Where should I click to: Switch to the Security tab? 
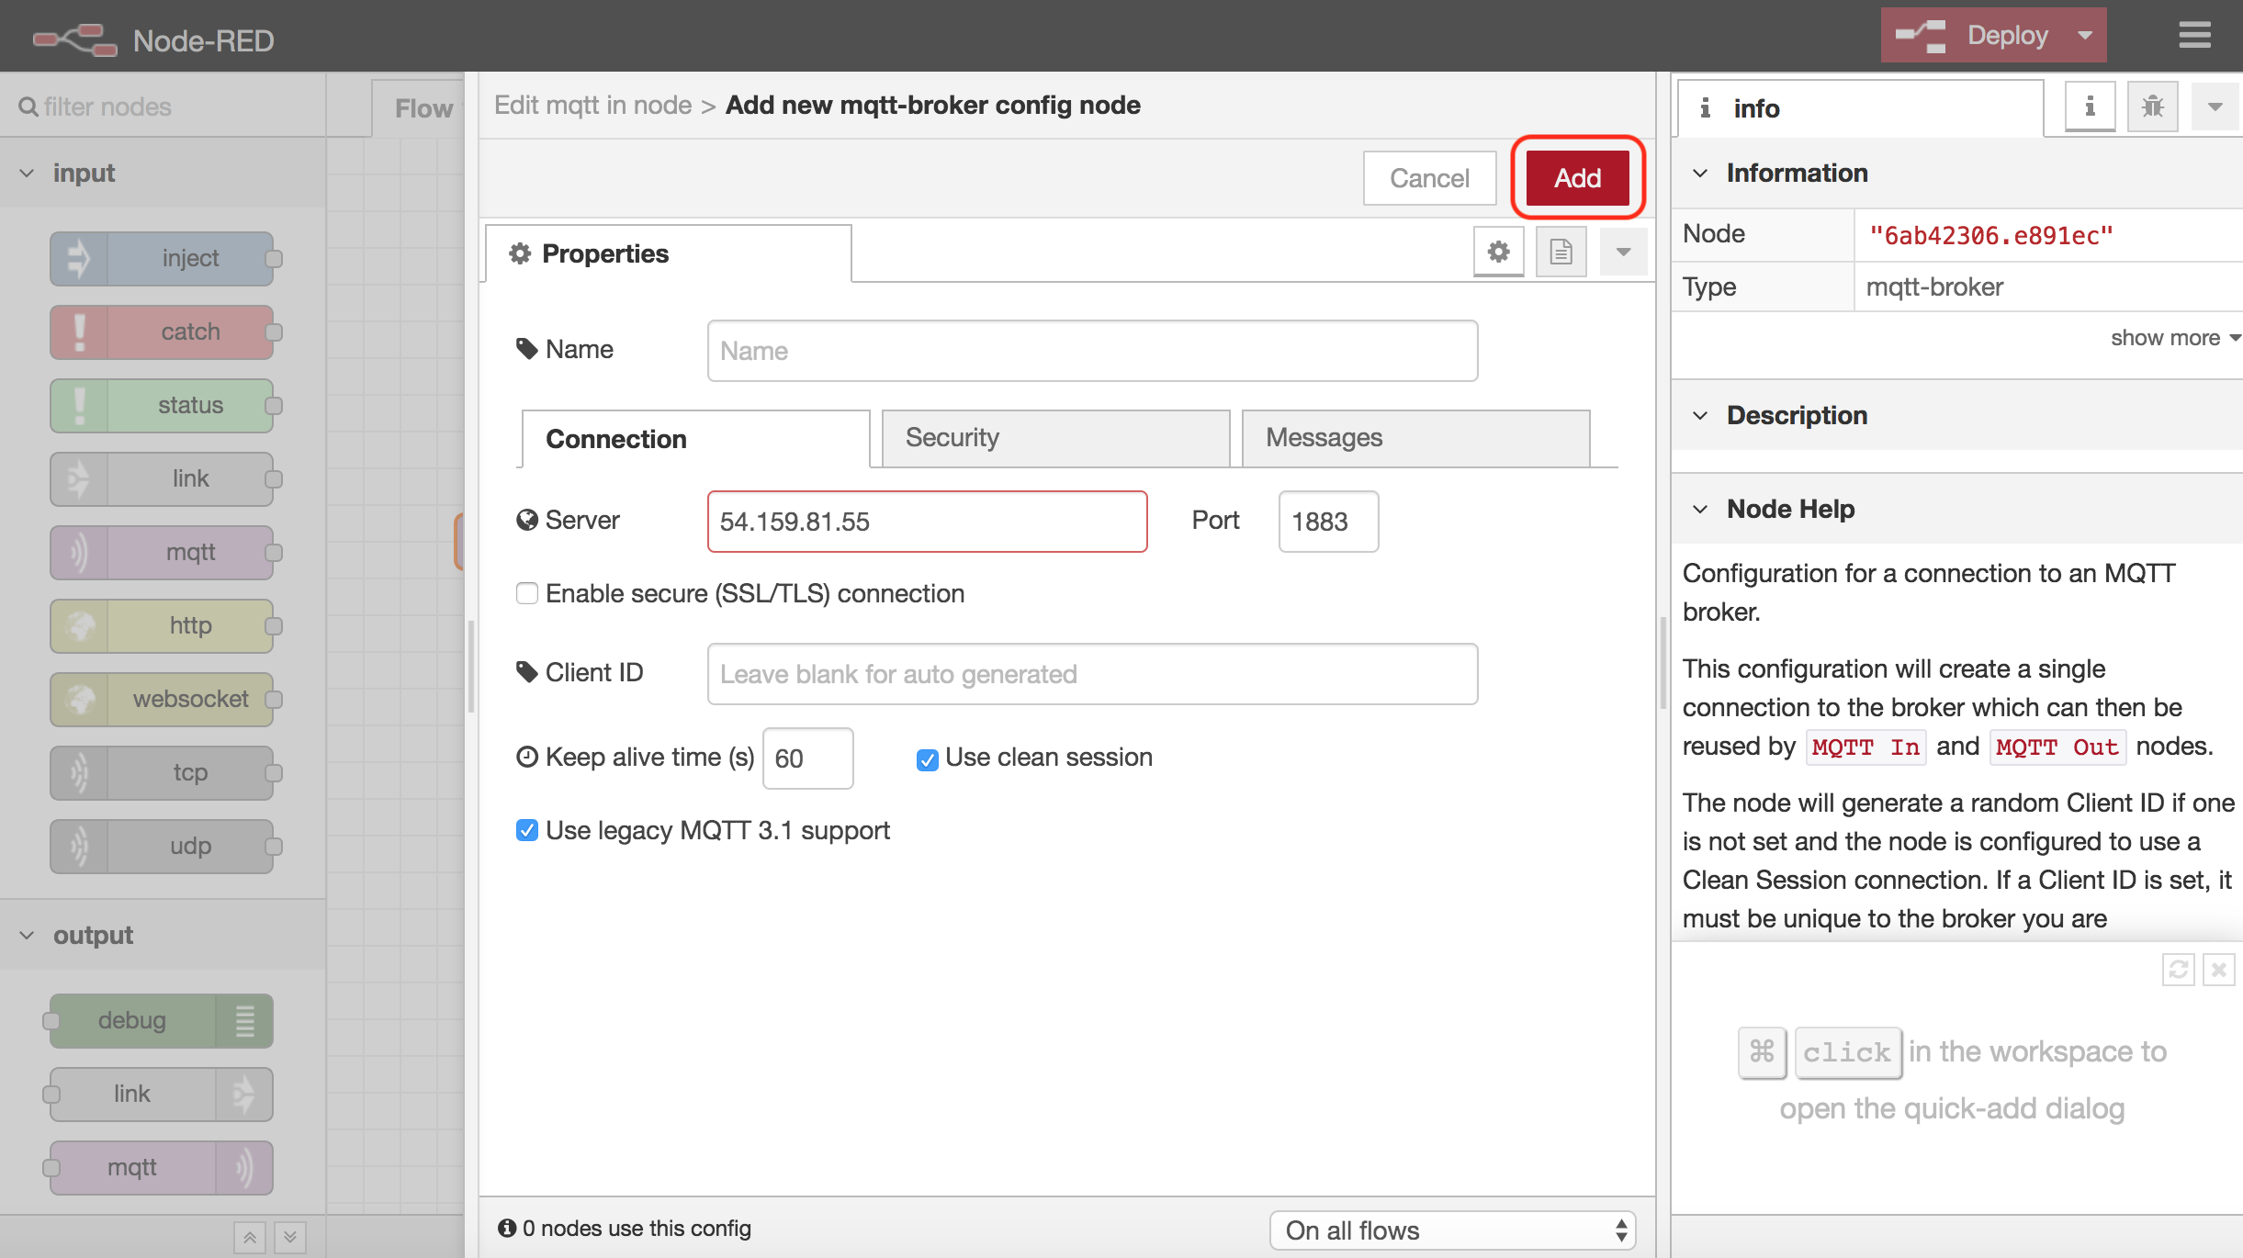pyautogui.click(x=1055, y=438)
